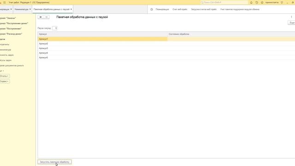
Task: Open Срочность задач item in sidebar
Action: [x=7, y=55]
